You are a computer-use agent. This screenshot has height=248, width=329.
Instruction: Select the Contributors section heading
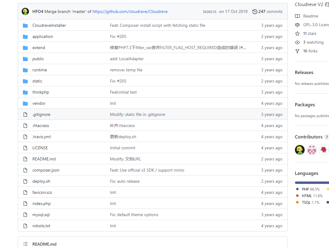click(x=309, y=137)
